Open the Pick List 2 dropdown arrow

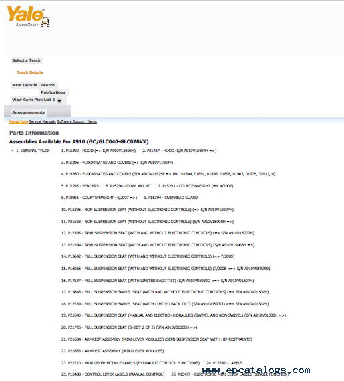pos(59,100)
